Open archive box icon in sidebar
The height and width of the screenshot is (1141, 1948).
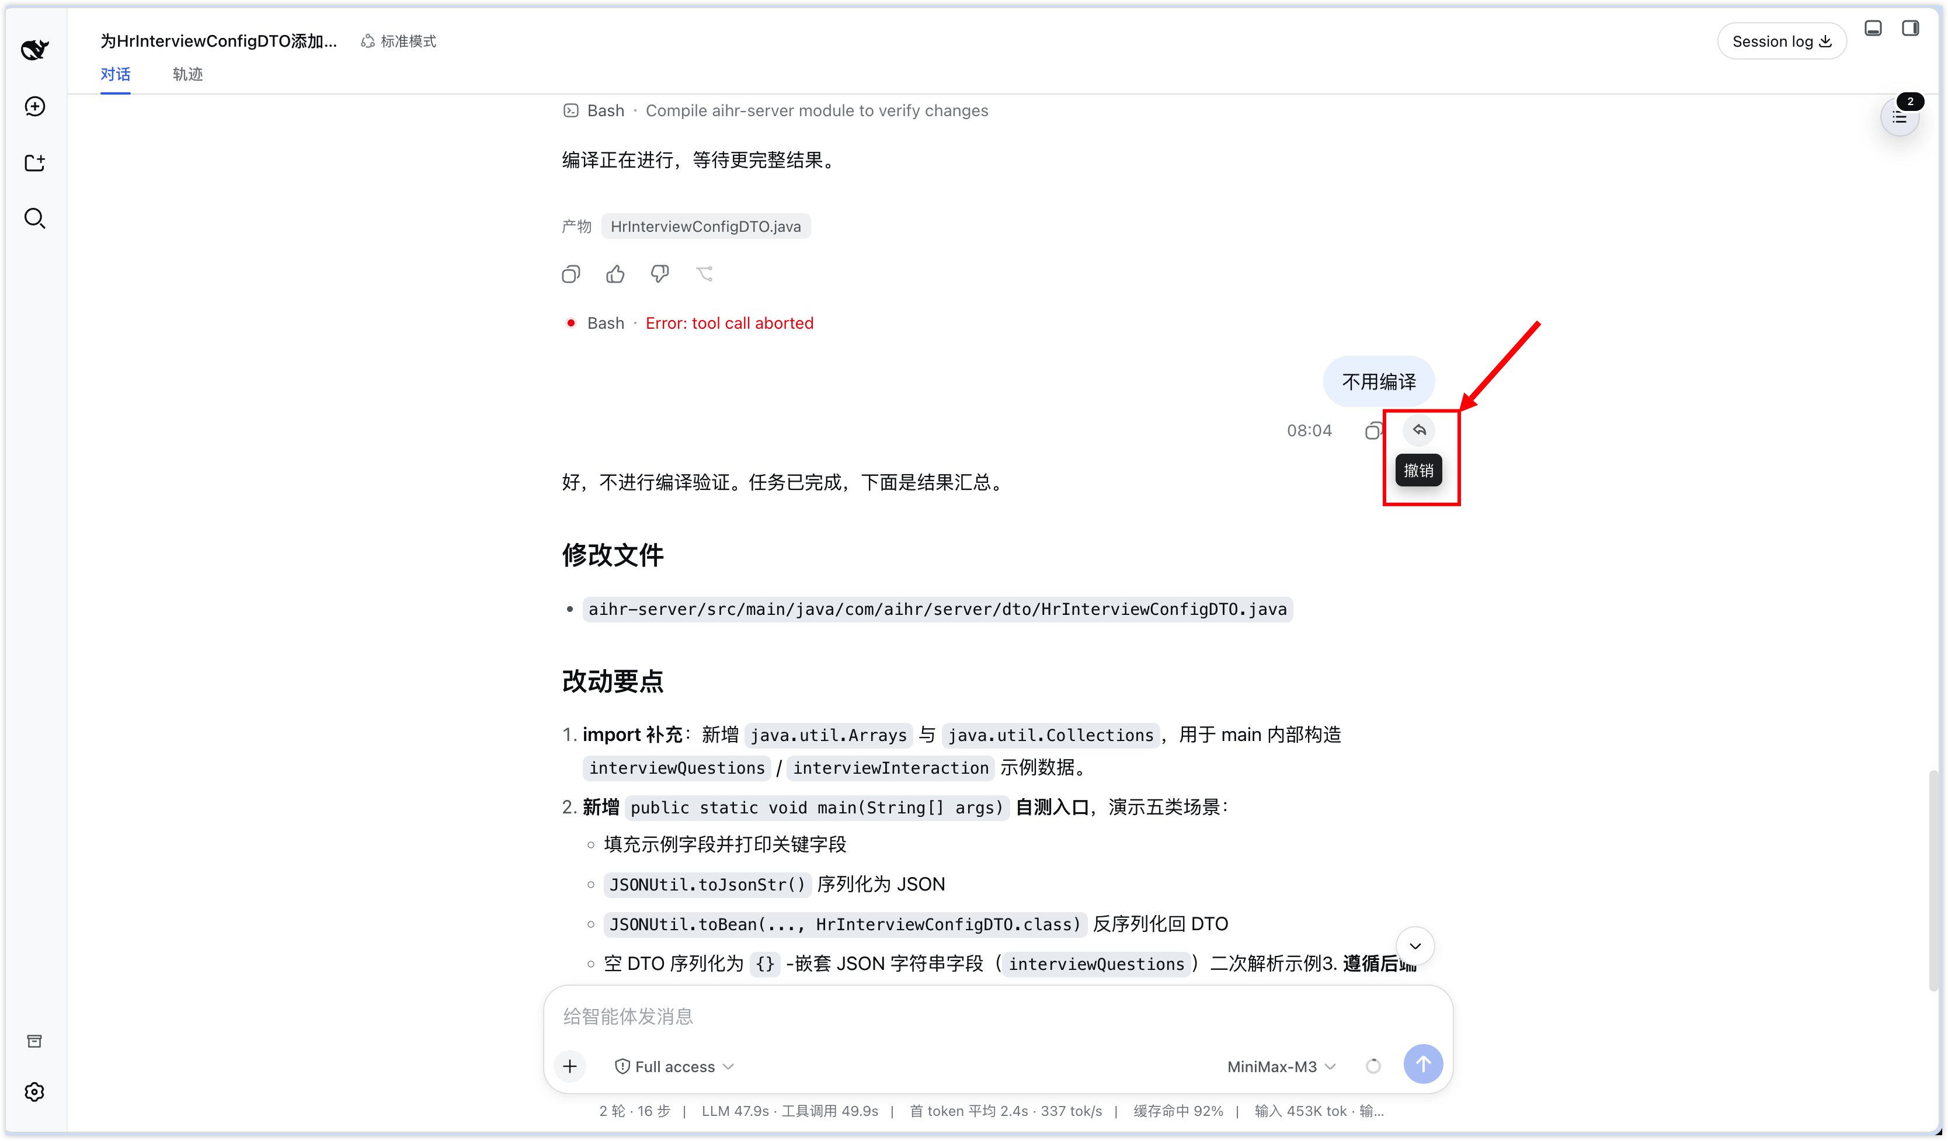(x=35, y=1041)
